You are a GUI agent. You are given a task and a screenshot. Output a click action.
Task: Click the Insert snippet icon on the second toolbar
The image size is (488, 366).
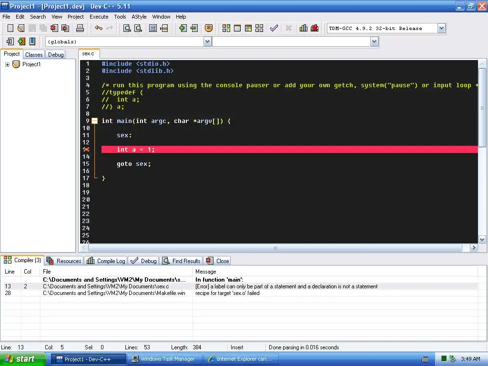click(x=10, y=41)
